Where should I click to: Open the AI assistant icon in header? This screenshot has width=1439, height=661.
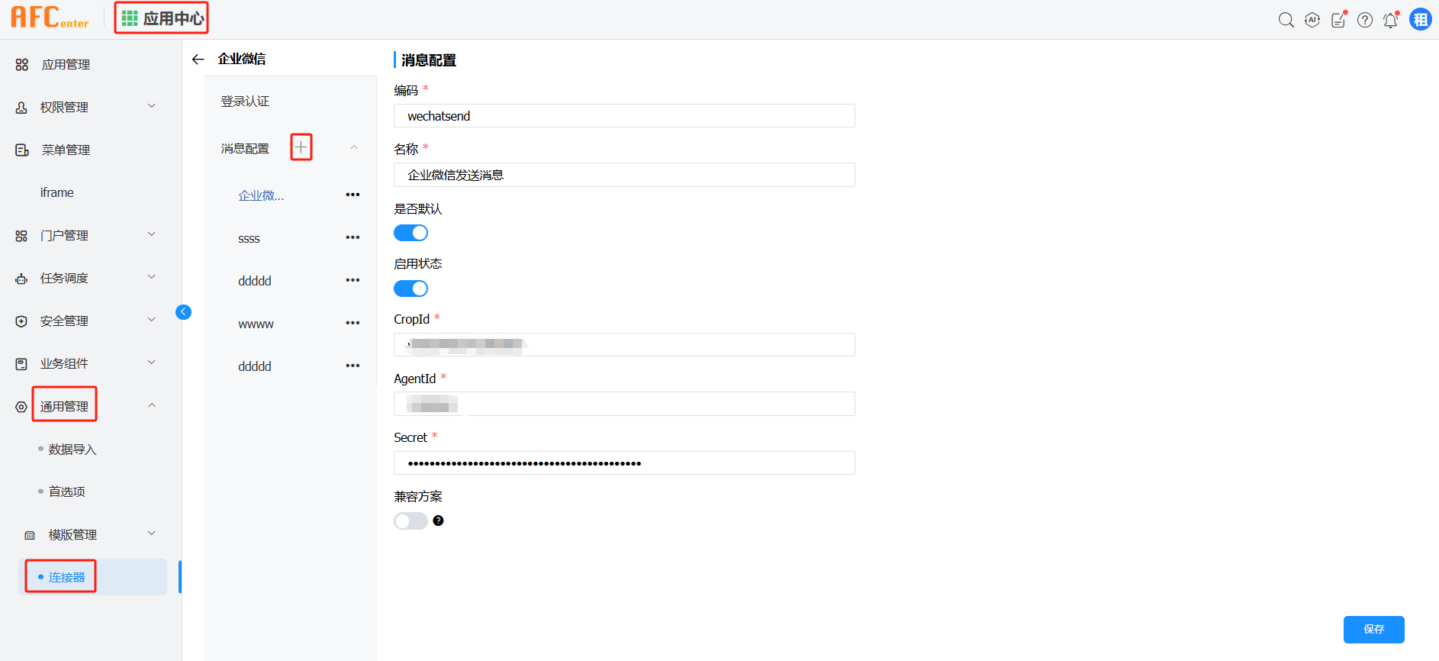click(x=1312, y=20)
